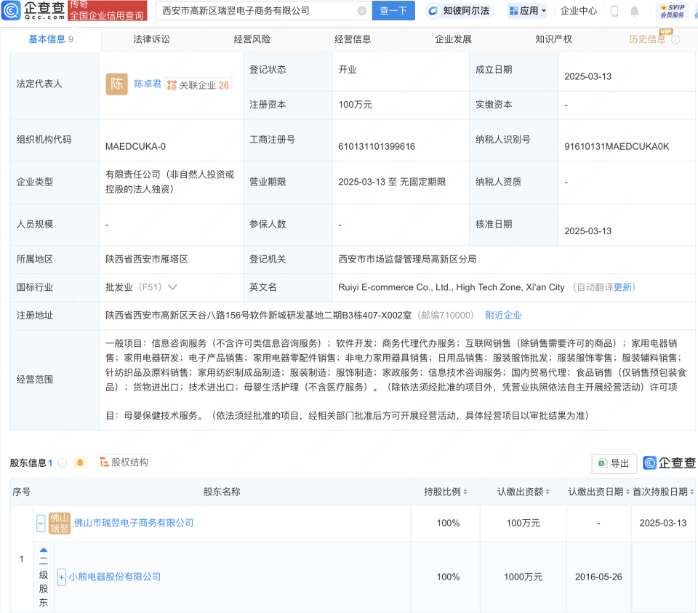This screenshot has height=613, width=698.
Task: Click the 企查查 logo beside the 导出 button
Action: [x=669, y=463]
